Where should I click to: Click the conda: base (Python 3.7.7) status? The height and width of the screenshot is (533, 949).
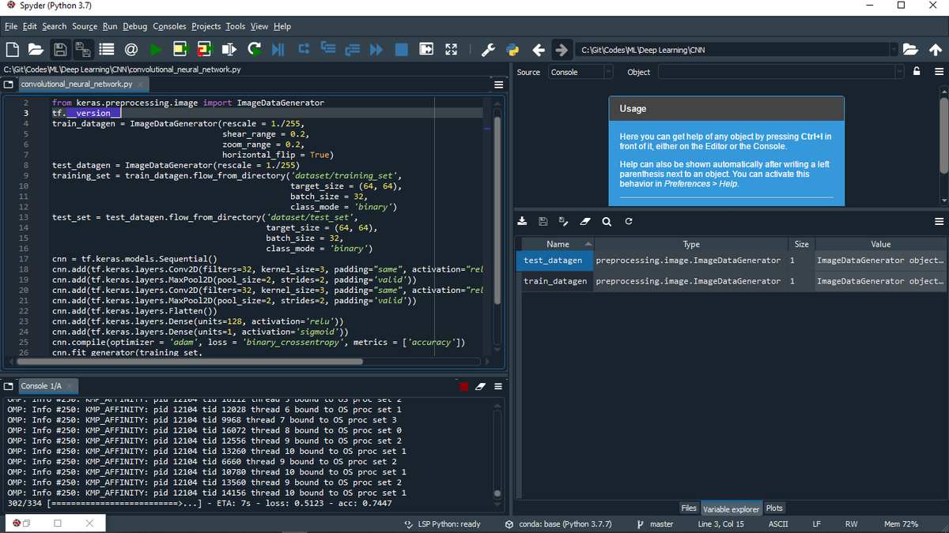pyautogui.click(x=558, y=524)
